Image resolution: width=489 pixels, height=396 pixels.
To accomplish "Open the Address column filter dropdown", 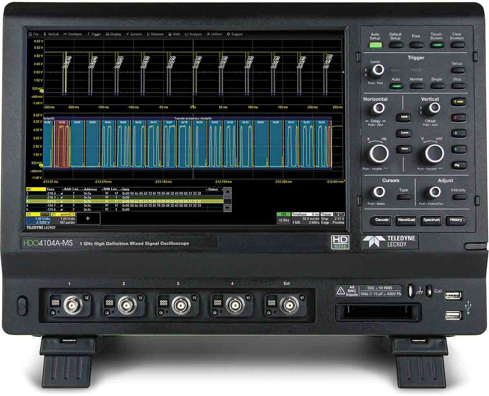I will click(x=102, y=189).
